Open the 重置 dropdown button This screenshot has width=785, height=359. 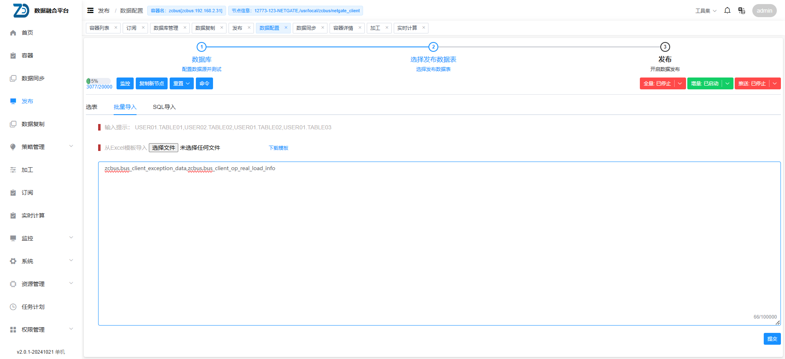pos(182,84)
